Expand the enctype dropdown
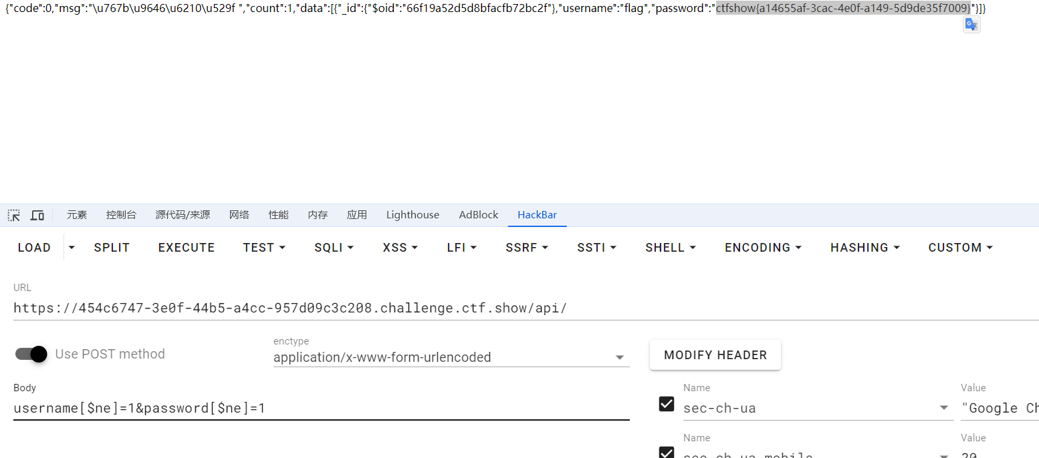 (x=619, y=358)
